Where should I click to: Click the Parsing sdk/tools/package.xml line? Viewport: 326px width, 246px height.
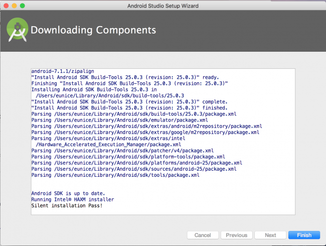click(x=115, y=175)
